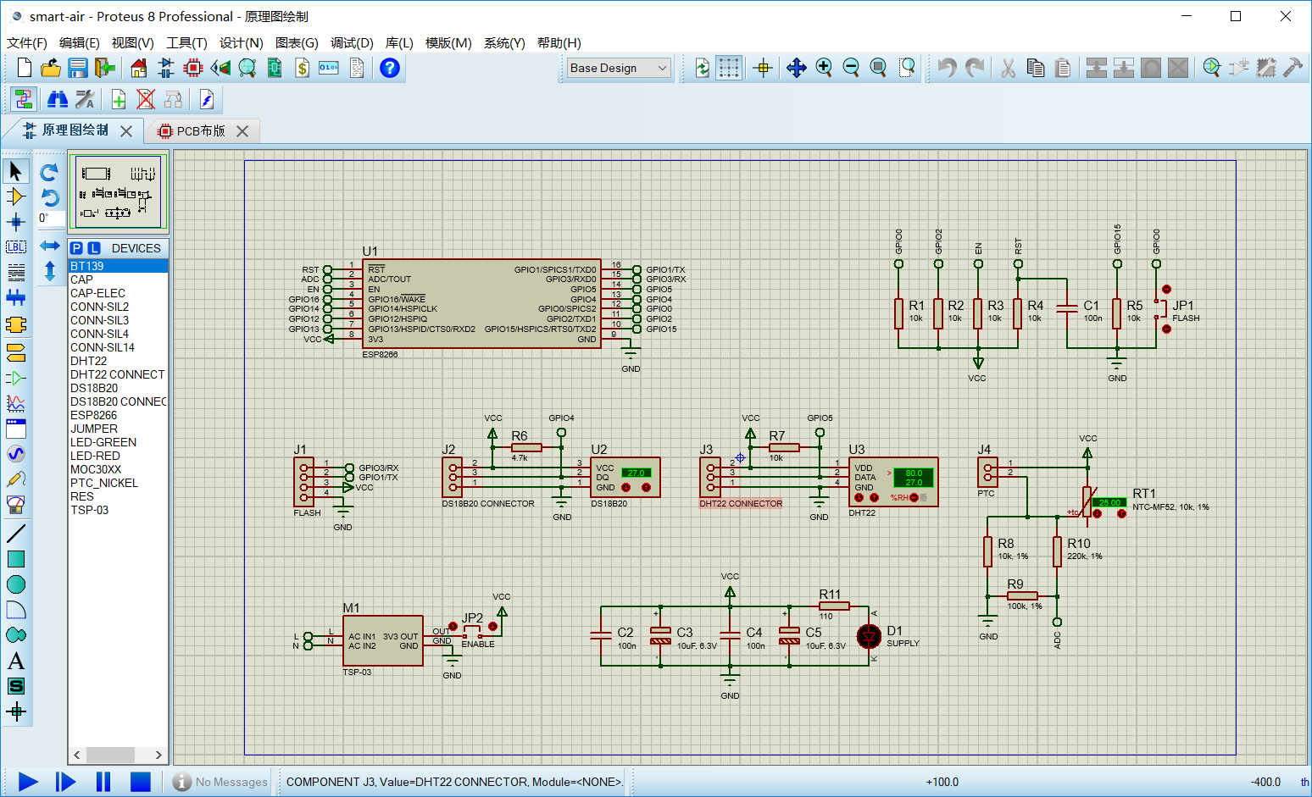Open a project with the folder icon
The width and height of the screenshot is (1312, 797).
tap(51, 68)
